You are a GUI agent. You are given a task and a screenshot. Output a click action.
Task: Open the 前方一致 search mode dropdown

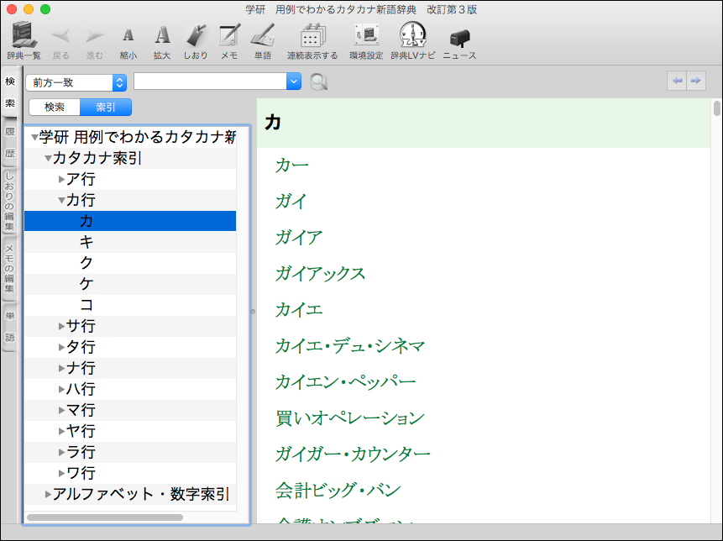(x=76, y=82)
